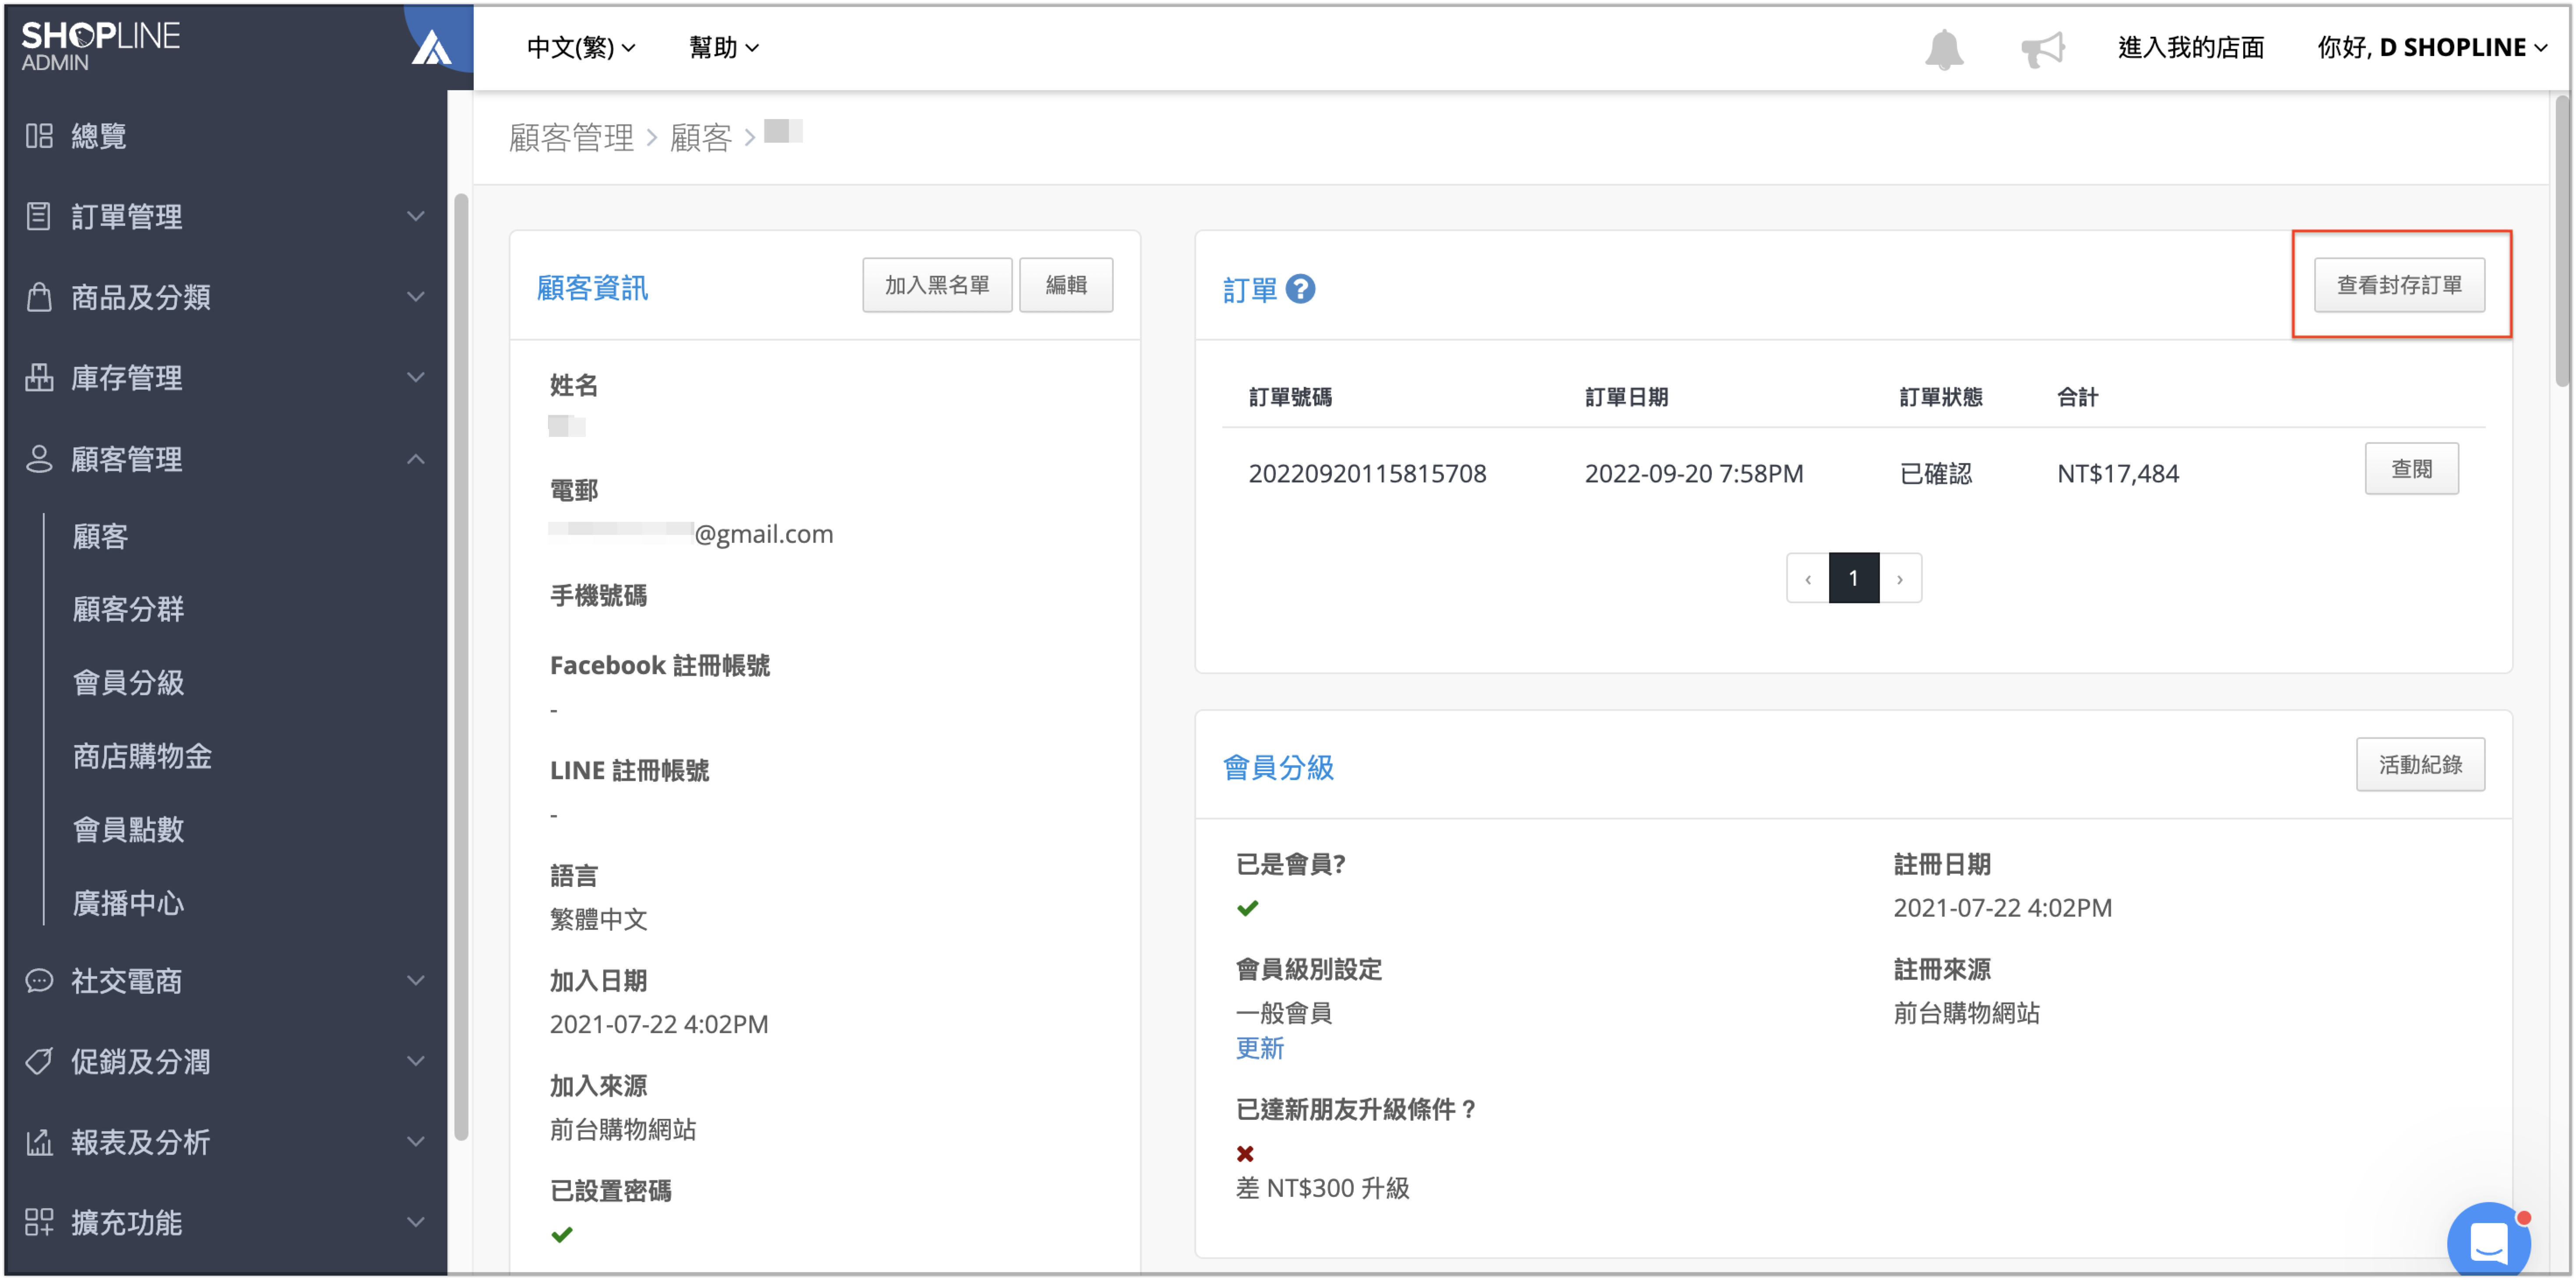Expand the 報表及分析 chevron

click(x=416, y=1141)
